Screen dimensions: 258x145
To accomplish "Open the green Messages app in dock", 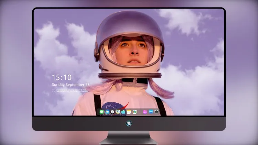I will (102, 112).
